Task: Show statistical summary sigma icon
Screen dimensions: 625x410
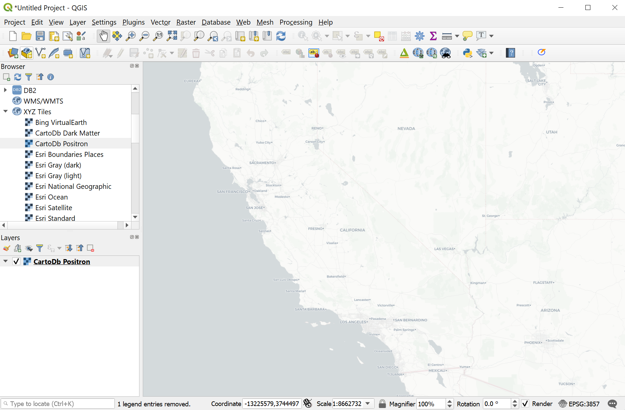Action: 433,36
